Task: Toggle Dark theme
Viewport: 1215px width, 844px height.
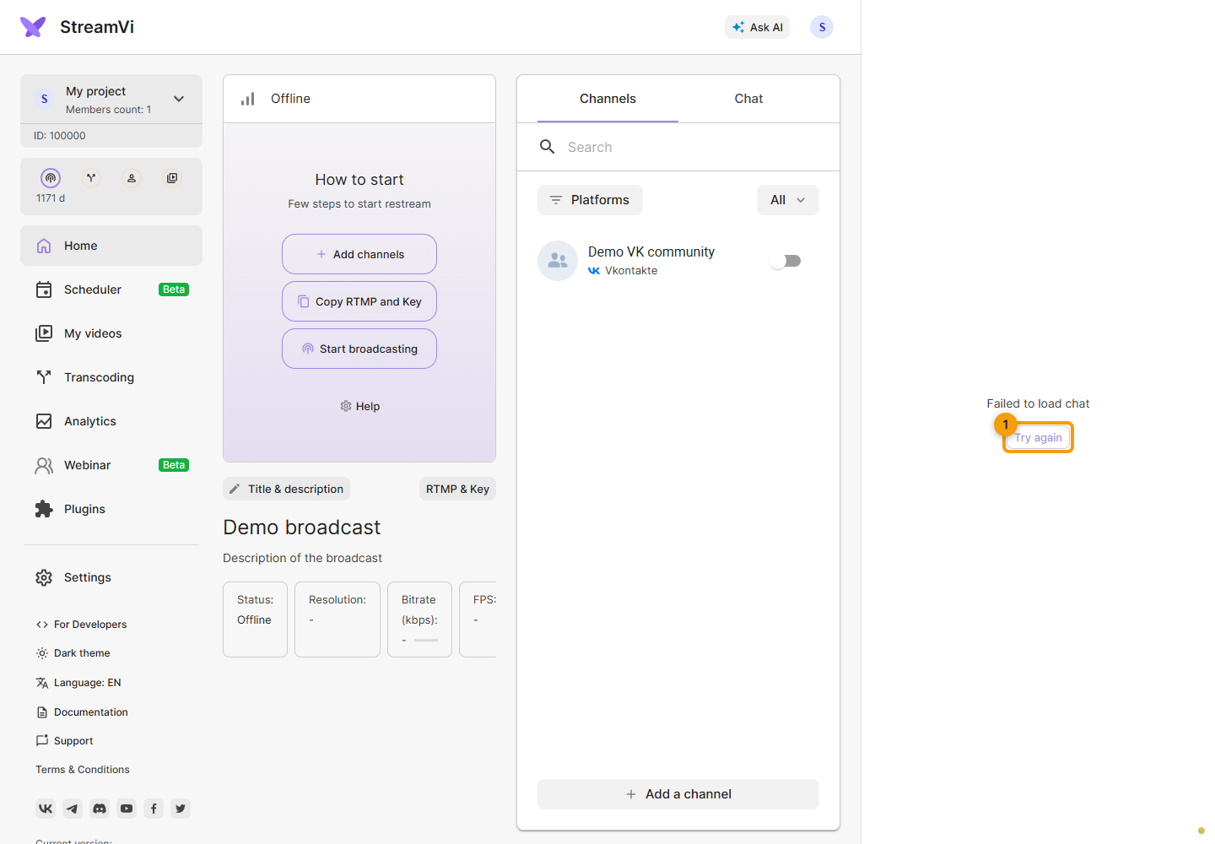Action: click(x=73, y=653)
